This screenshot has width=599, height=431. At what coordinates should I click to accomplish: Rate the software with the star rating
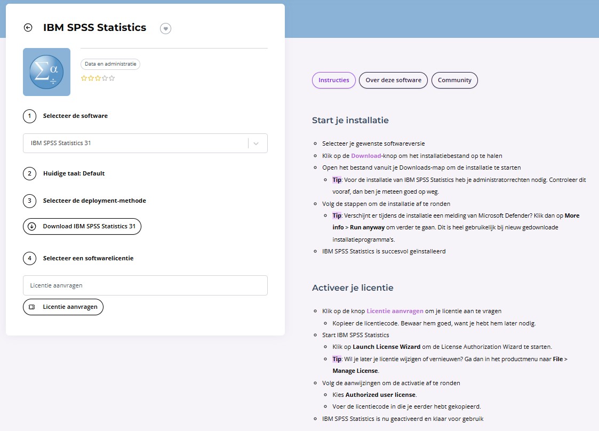[x=98, y=78]
